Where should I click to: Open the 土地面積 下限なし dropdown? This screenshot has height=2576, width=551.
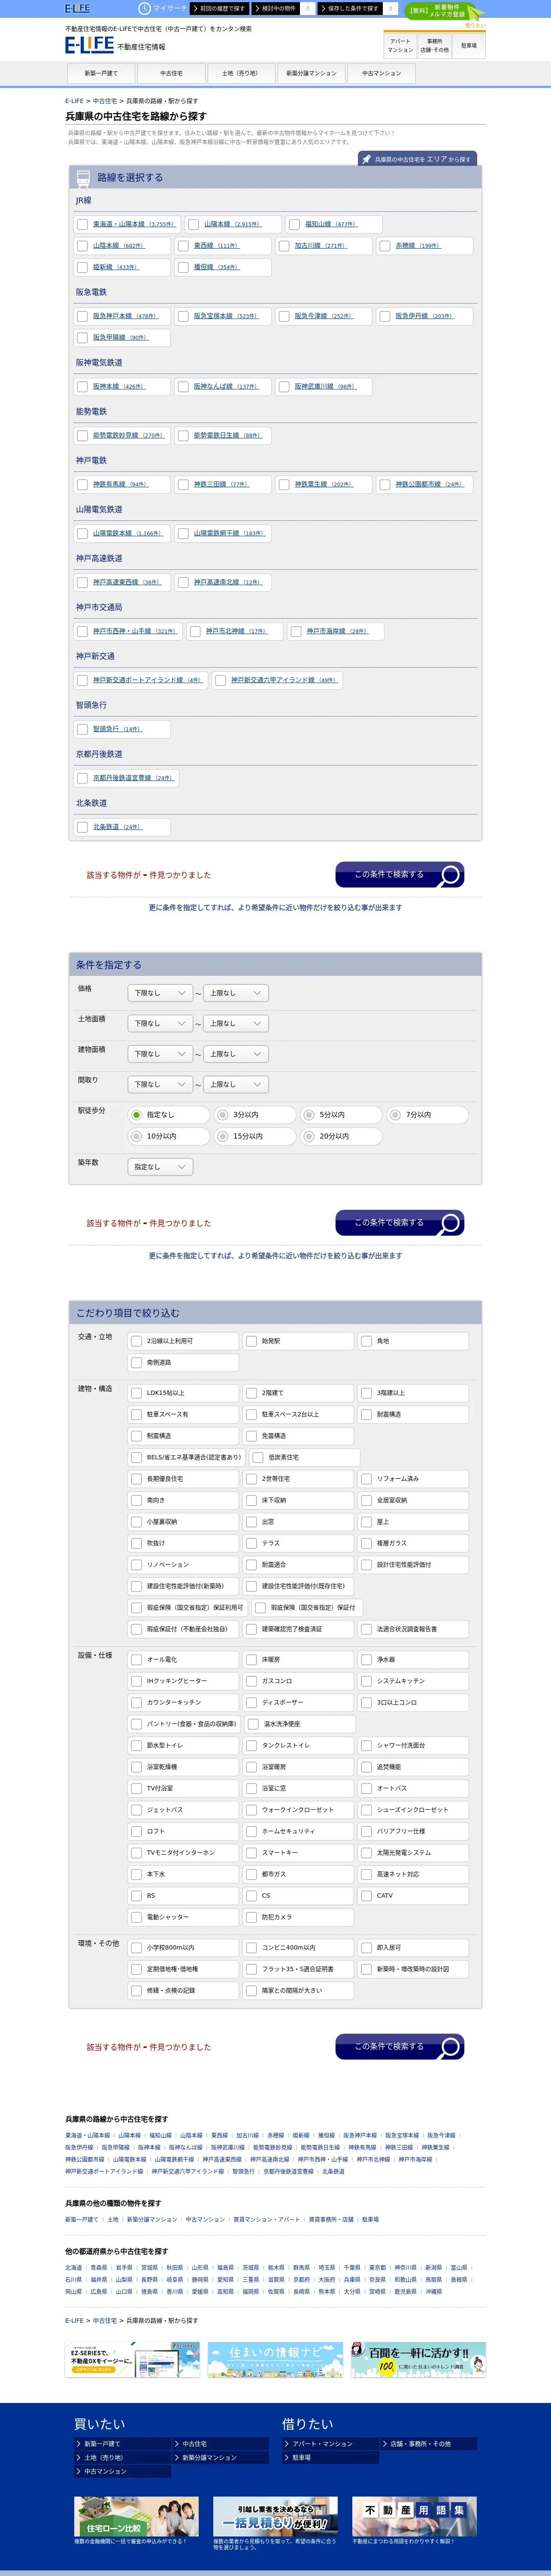160,1023
